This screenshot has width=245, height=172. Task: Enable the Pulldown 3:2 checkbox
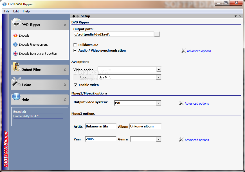(75, 45)
